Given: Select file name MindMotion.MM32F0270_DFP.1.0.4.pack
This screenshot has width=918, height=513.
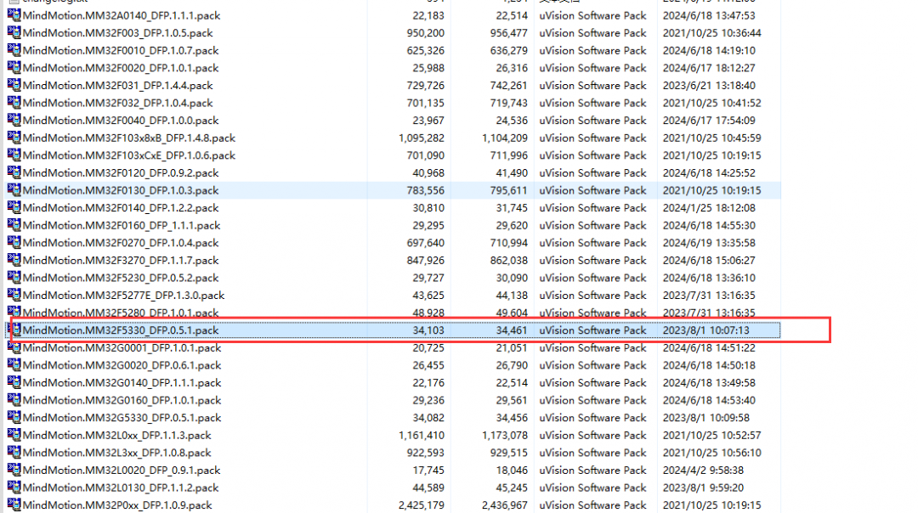Looking at the screenshot, I should [121, 243].
